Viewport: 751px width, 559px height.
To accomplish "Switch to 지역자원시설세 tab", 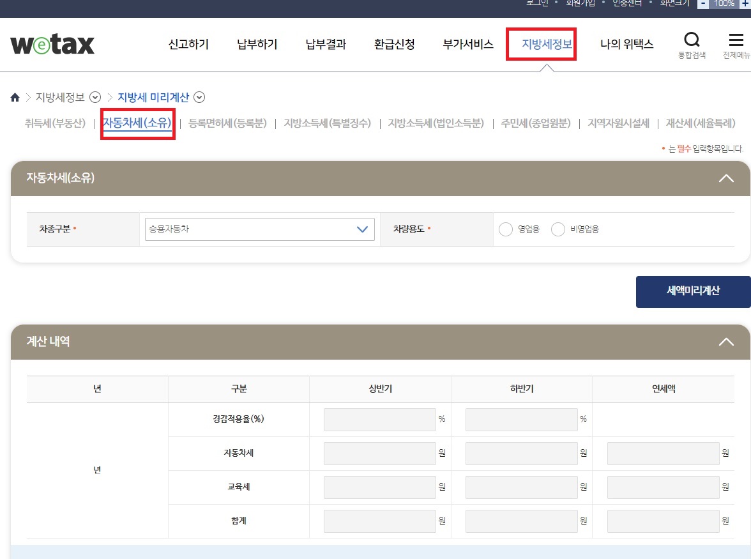I will click(618, 123).
